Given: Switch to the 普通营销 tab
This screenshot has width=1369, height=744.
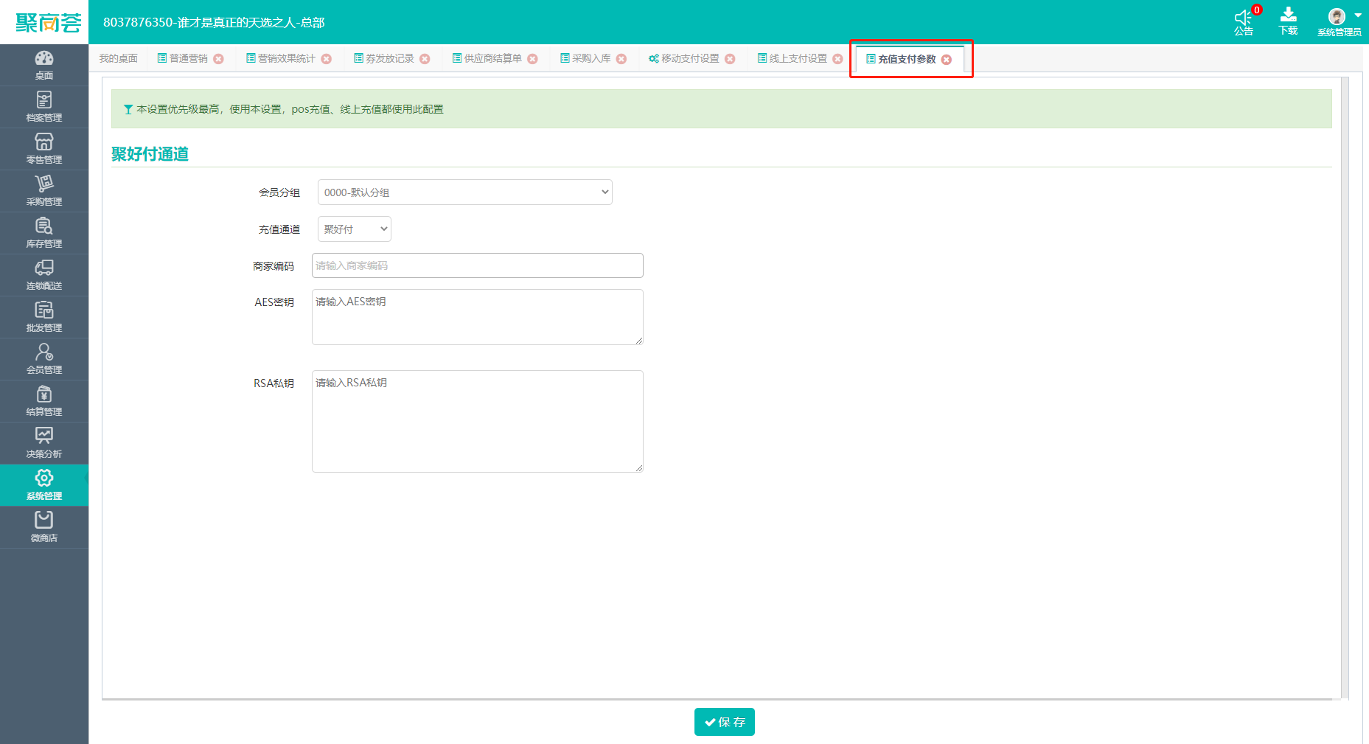Looking at the screenshot, I should coord(183,59).
